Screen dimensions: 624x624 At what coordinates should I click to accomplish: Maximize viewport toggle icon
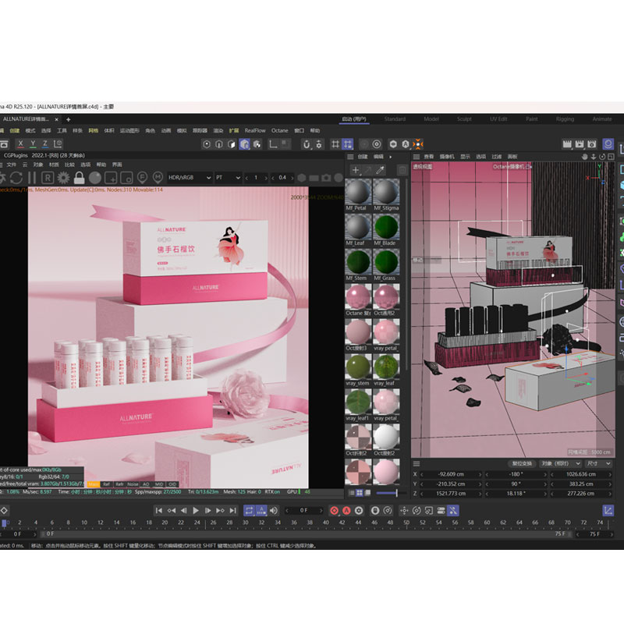(611, 157)
